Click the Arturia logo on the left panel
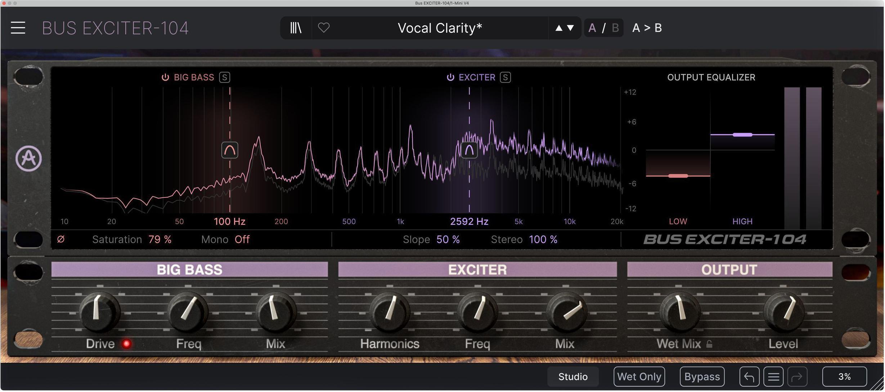The height and width of the screenshot is (392, 885). 29,158
